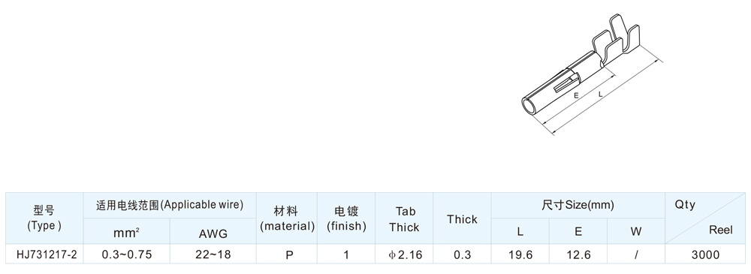This screenshot has height=274, width=751.
Task: Select the Thick value 0.3
Action: [x=462, y=254]
